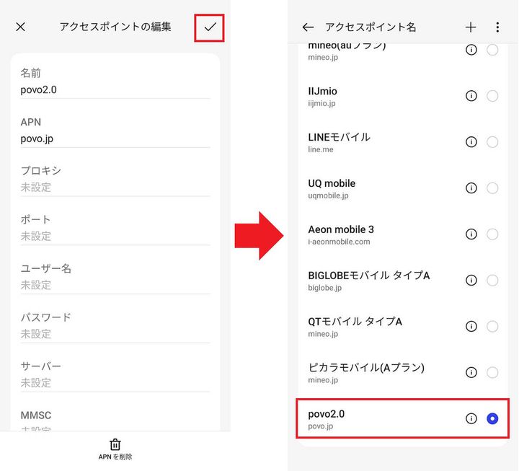519x471 pixels.
Task: Edit the APN field showing povo.jp
Action: pos(115,131)
